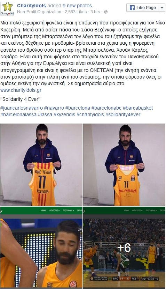Open the #charityidols hashtag
Screen dimensions: 166x289
point(90,114)
